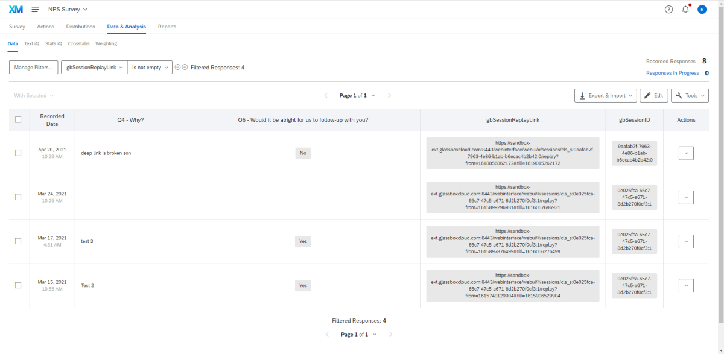The height and width of the screenshot is (354, 724).
Task: Go to previous page with bottom left arrow
Action: pos(328,334)
